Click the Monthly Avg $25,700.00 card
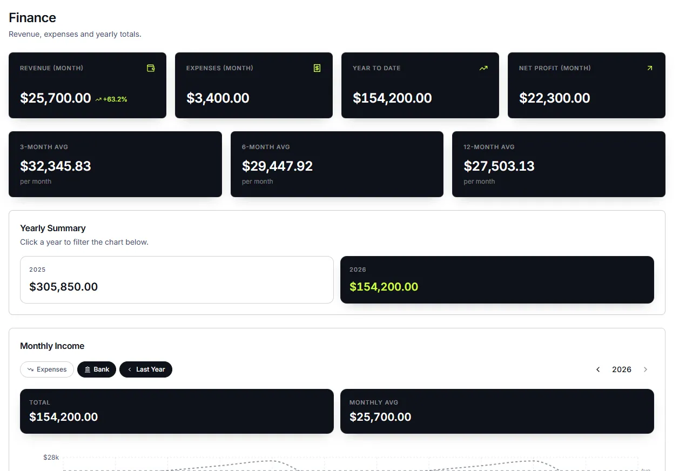The height and width of the screenshot is (471, 679). (x=497, y=411)
